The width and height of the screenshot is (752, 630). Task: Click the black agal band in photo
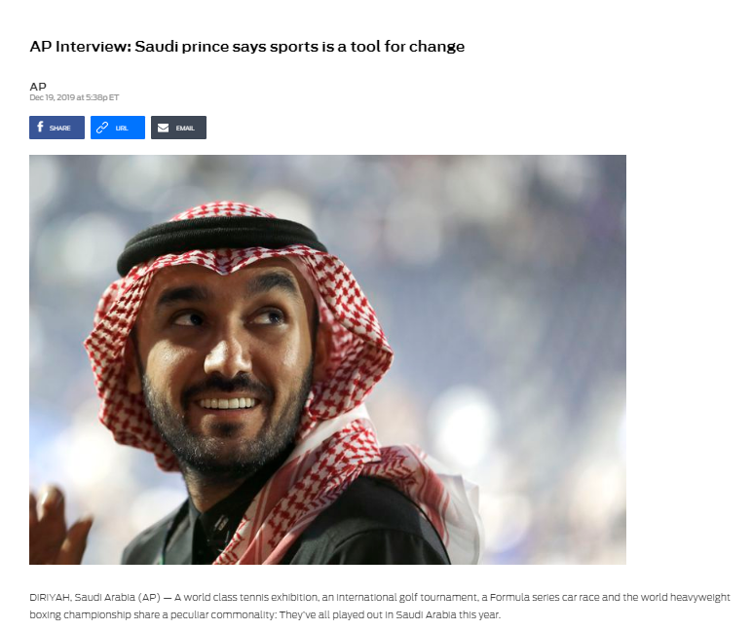220,240
